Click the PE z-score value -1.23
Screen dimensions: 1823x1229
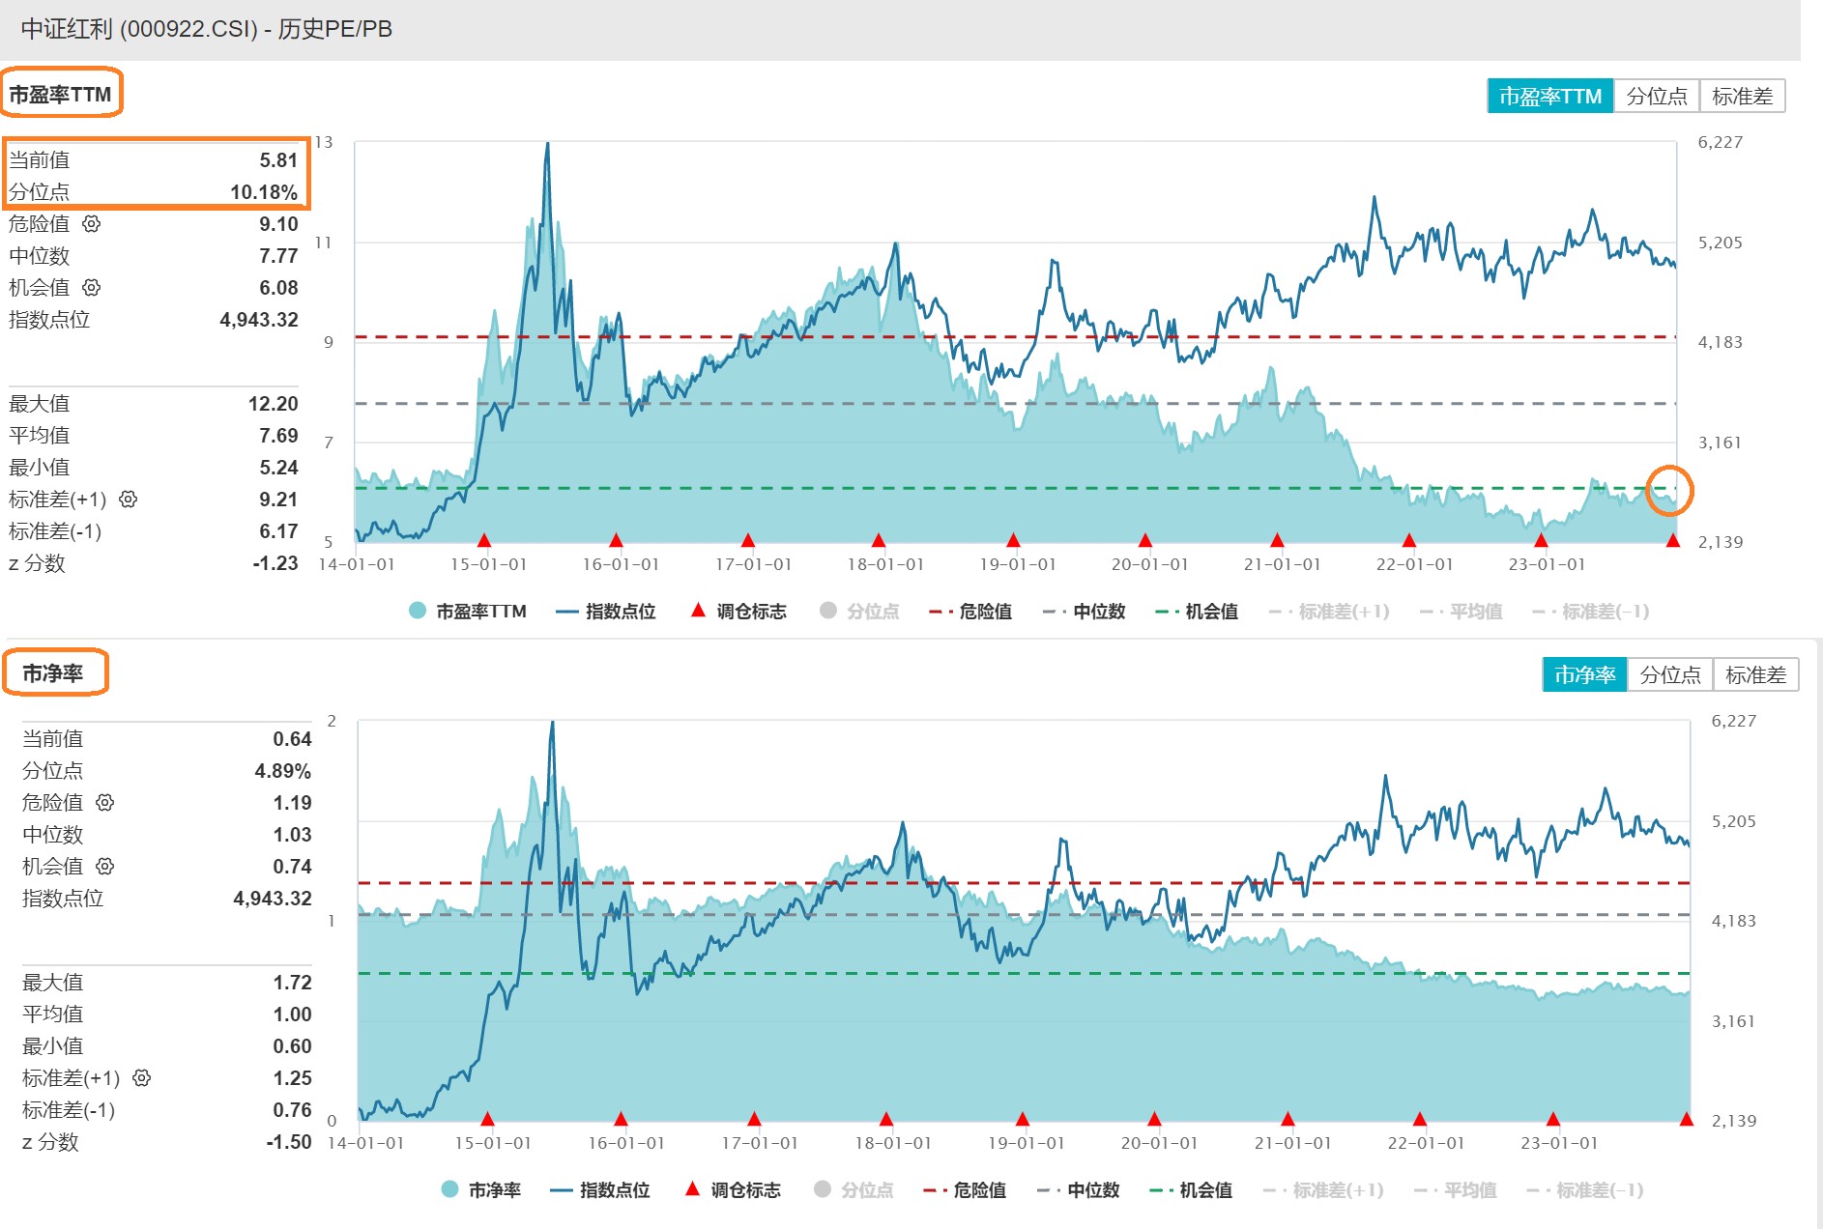[275, 563]
